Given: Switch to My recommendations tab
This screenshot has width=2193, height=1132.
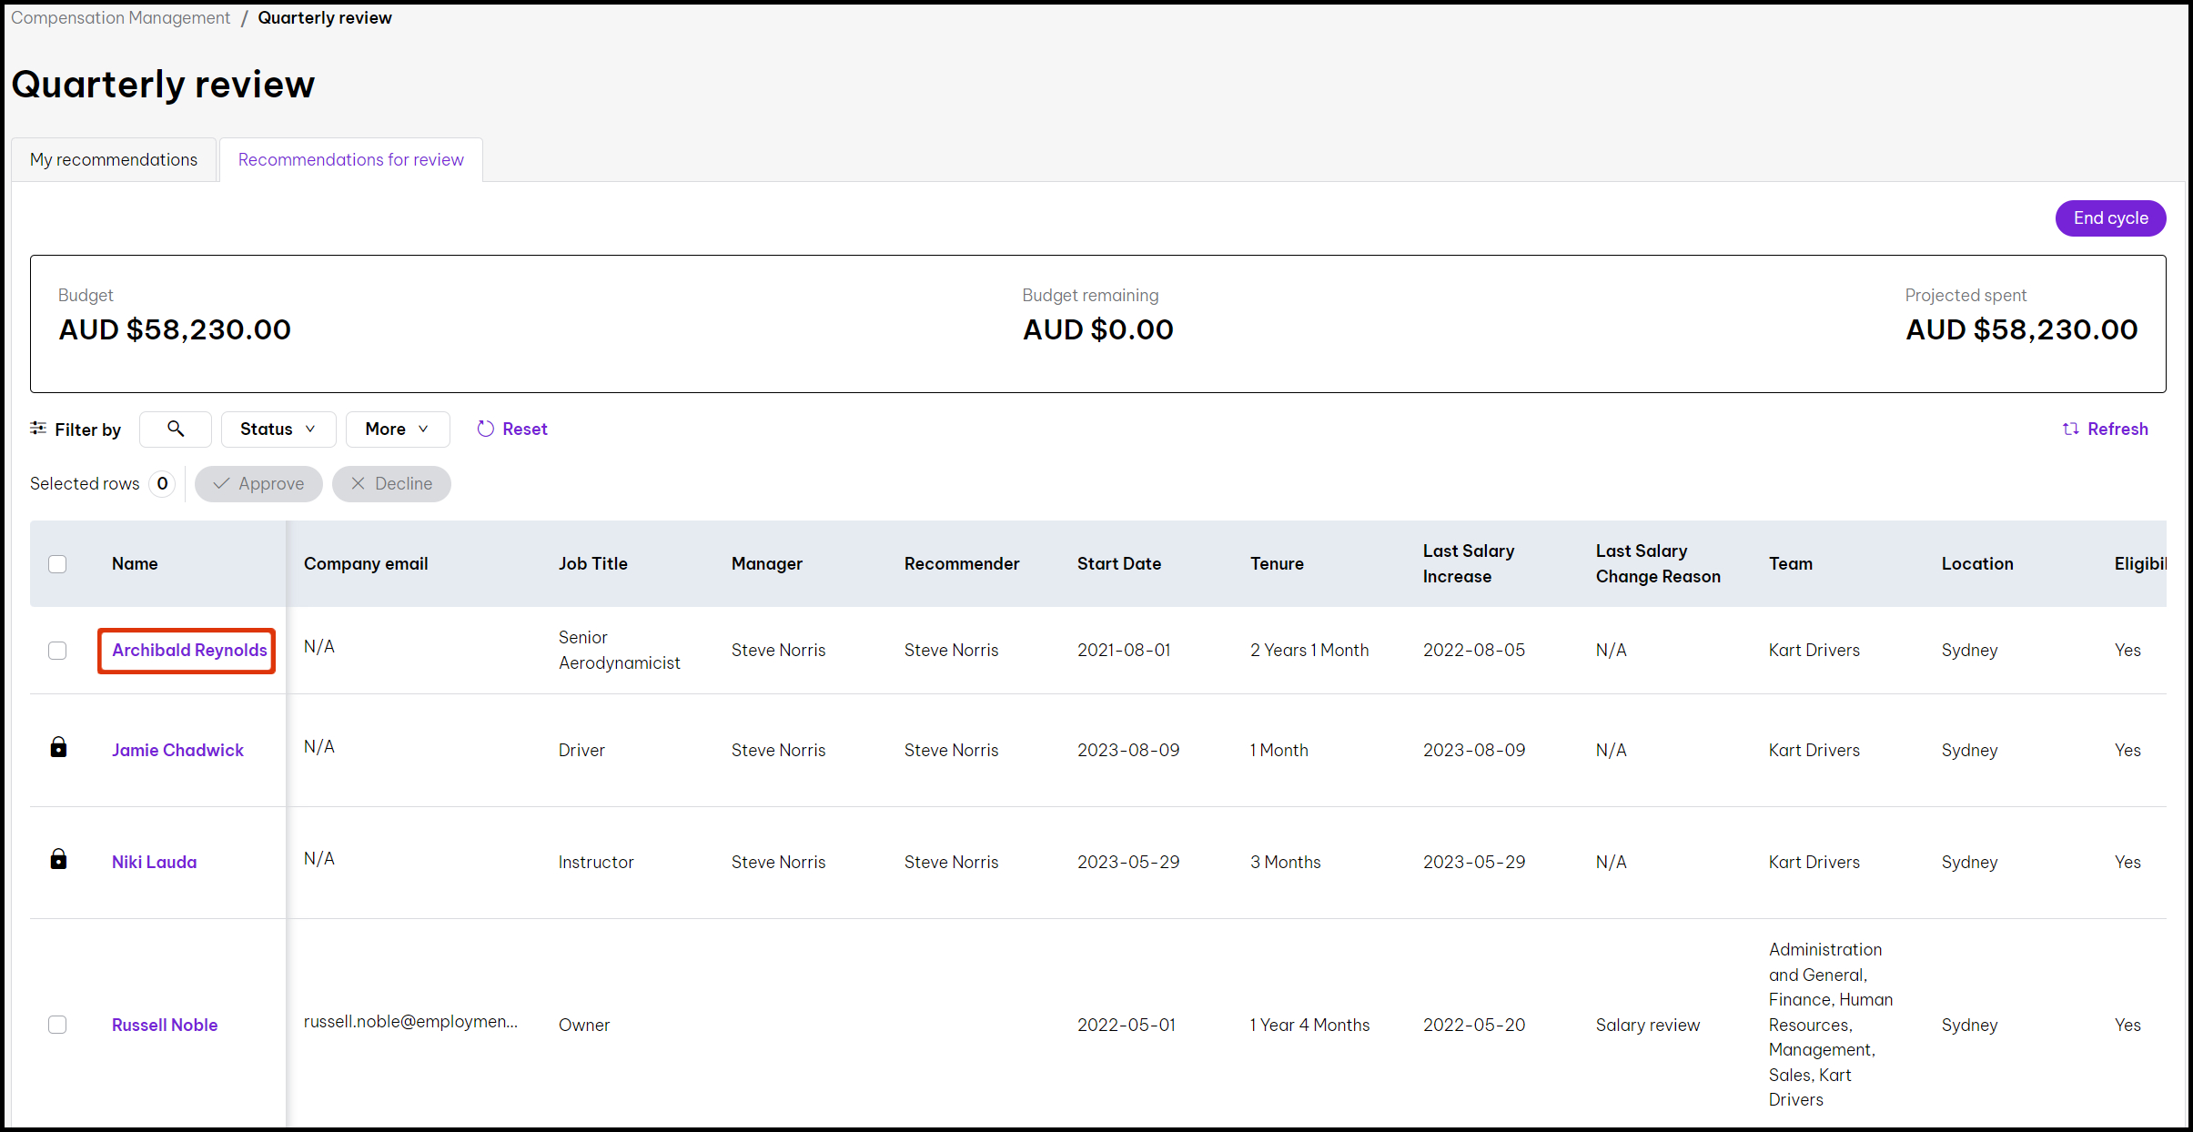Looking at the screenshot, I should [114, 160].
